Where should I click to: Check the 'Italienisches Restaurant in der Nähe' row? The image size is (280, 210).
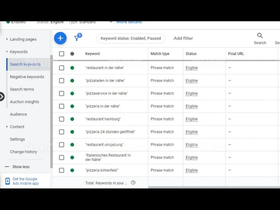pos(62,157)
